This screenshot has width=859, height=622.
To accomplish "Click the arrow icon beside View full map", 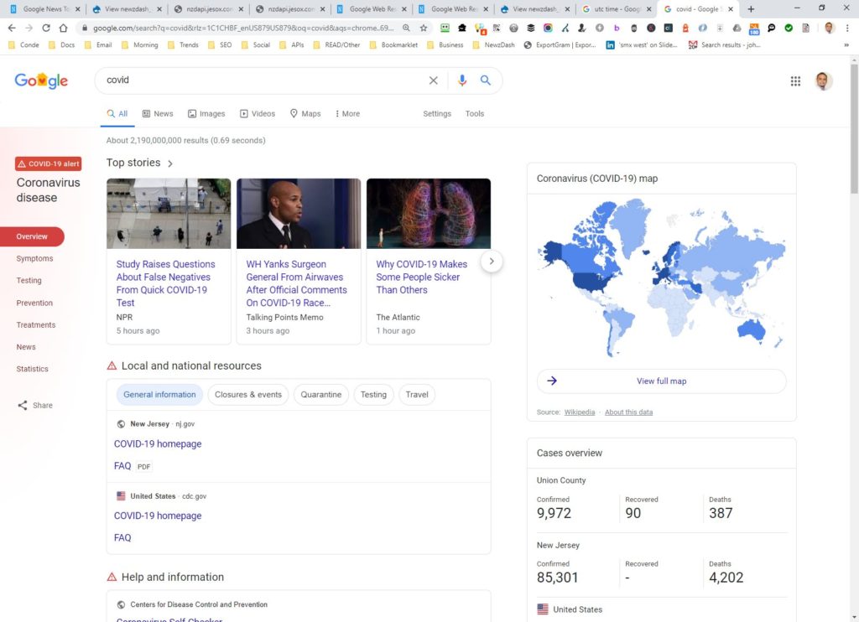I will 552,381.
